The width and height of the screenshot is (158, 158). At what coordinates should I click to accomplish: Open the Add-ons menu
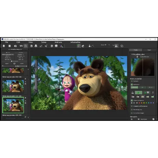pyautogui.click(x=58, y=42)
